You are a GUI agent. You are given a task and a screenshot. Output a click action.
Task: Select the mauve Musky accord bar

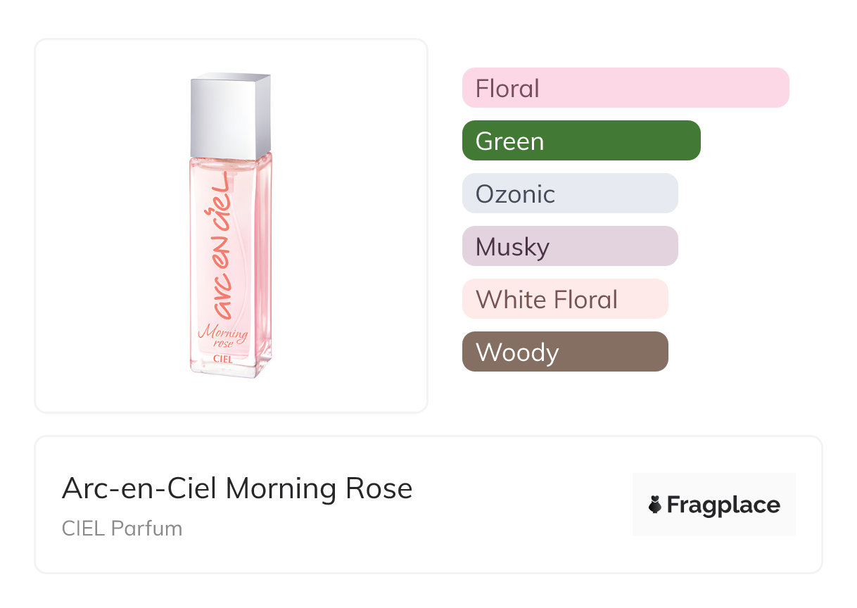570,246
